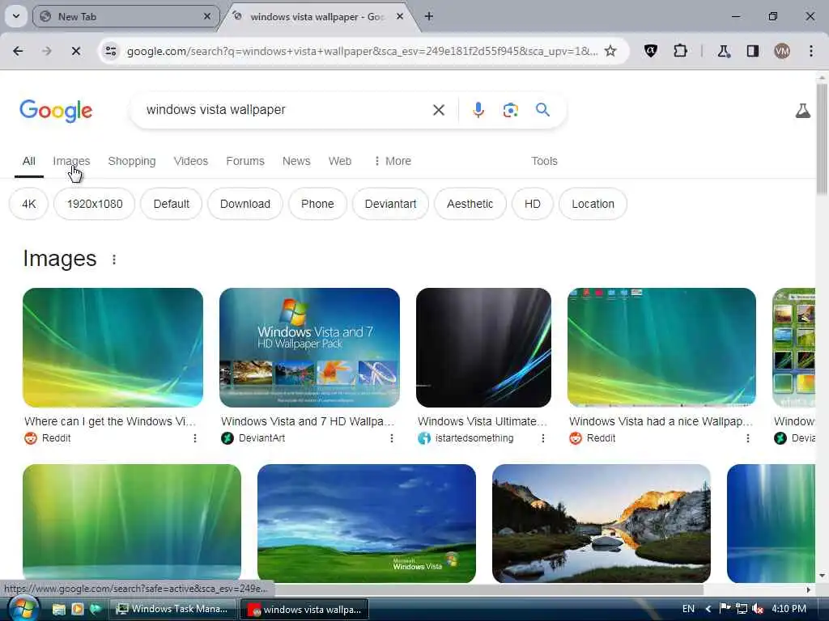
Task: Open Windows Vista and 7 HD Wallpaper thumbnail
Action: [309, 348]
